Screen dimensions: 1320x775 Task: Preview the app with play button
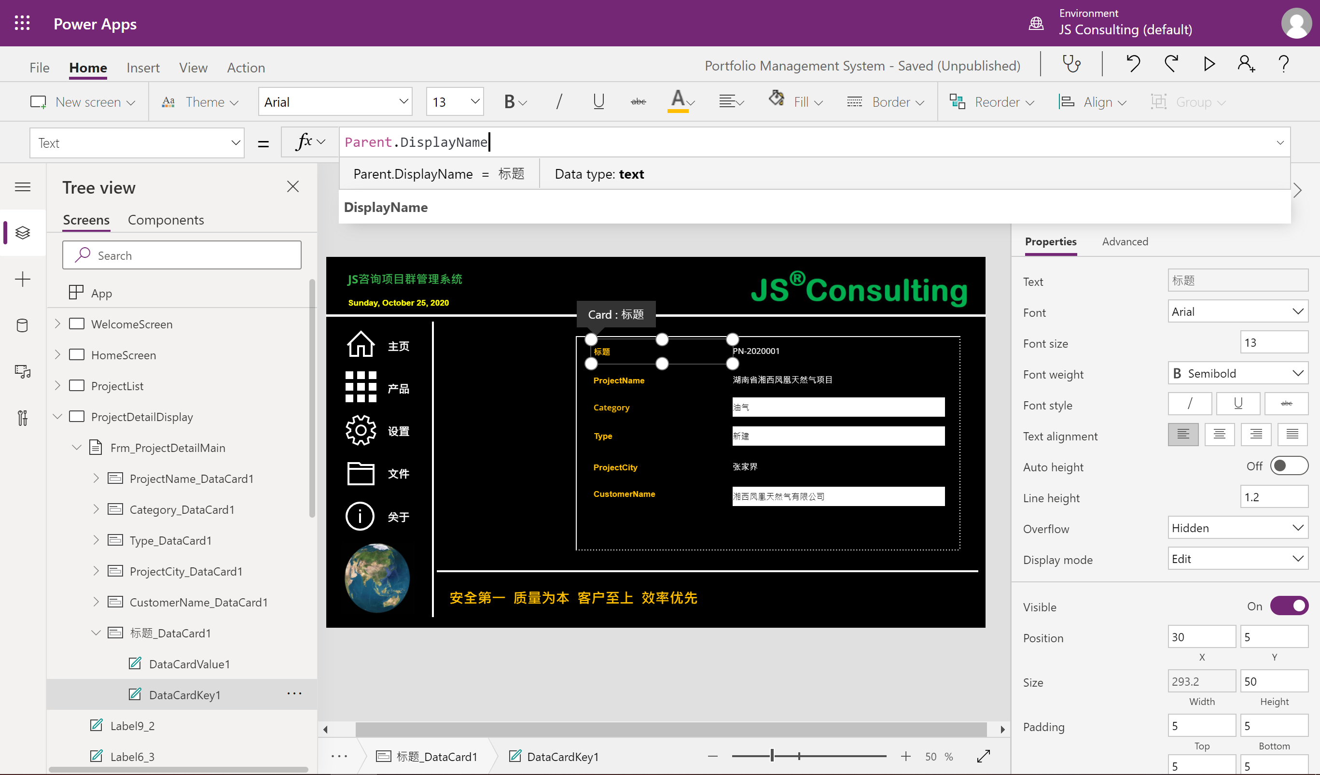1209,64
